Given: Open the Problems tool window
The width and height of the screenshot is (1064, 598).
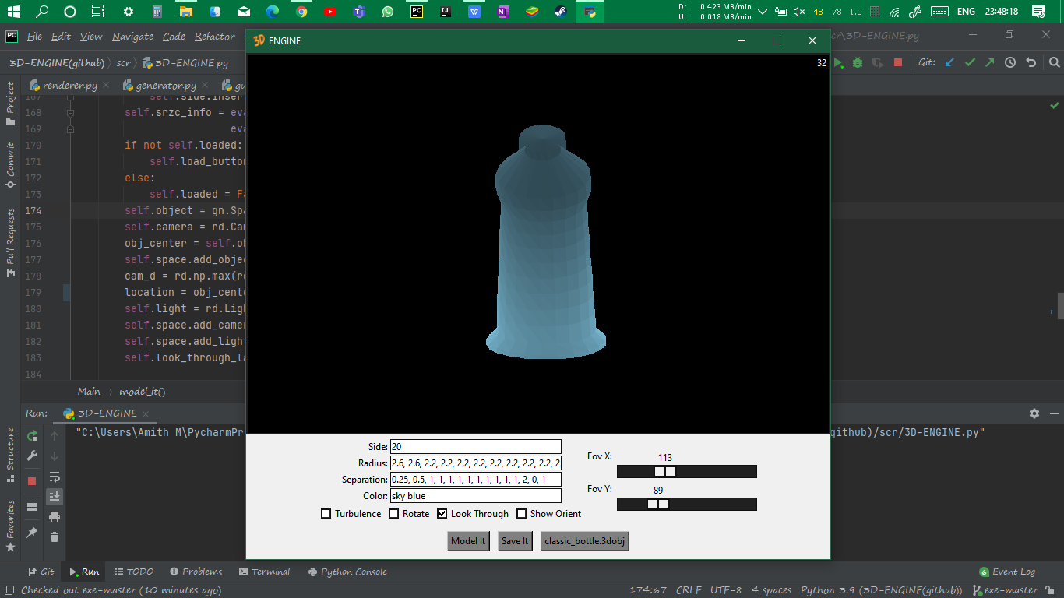Looking at the screenshot, I should 196,572.
